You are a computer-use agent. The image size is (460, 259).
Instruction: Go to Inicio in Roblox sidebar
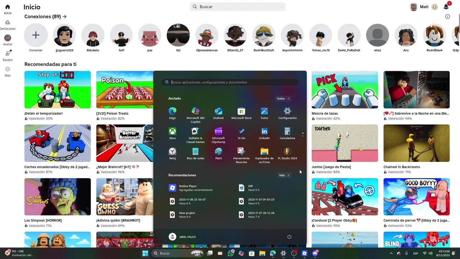8,9
